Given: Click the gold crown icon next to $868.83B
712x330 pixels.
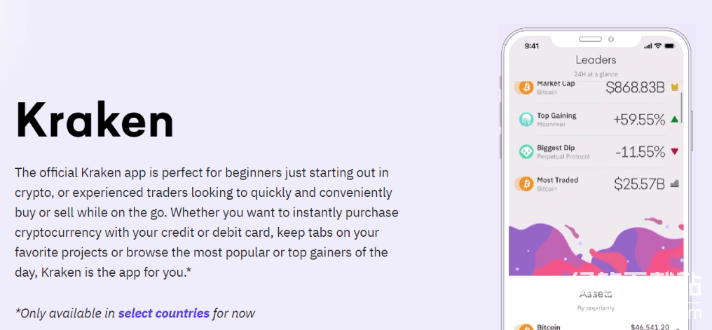Looking at the screenshot, I should tap(675, 88).
